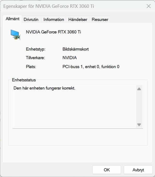This screenshot has width=155, height=177.
Task: Click the device name beside the icon
Action: (53, 32)
